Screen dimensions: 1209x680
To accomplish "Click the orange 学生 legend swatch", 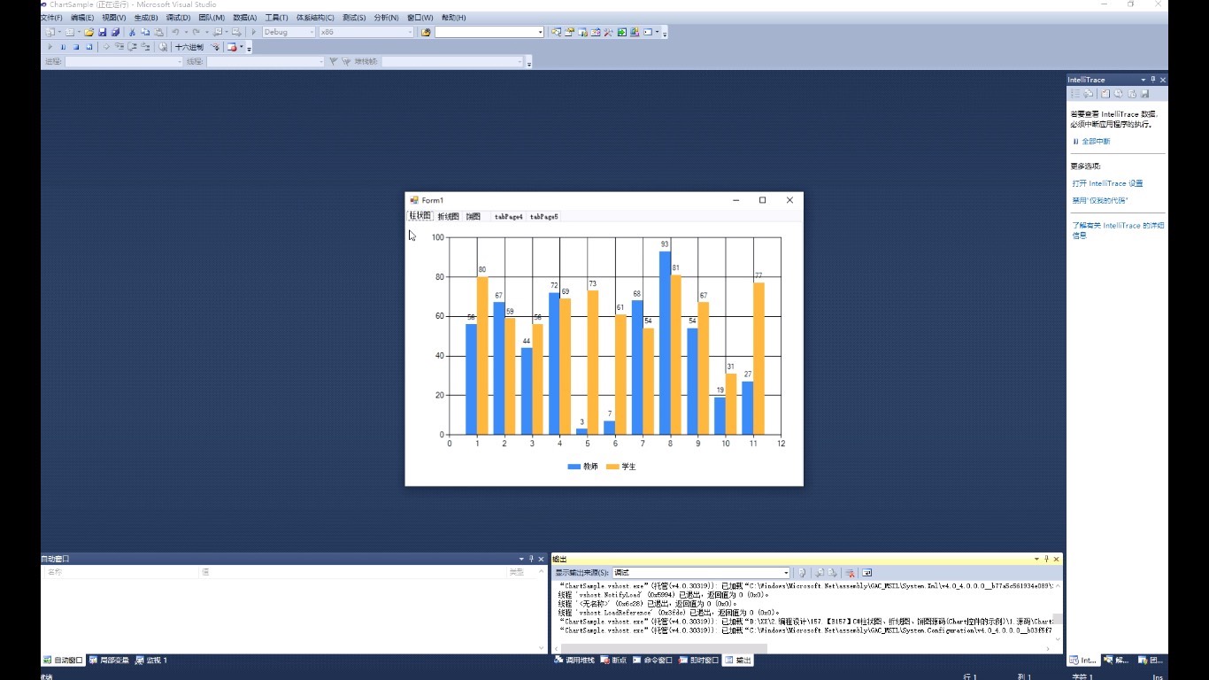I will coord(612,467).
